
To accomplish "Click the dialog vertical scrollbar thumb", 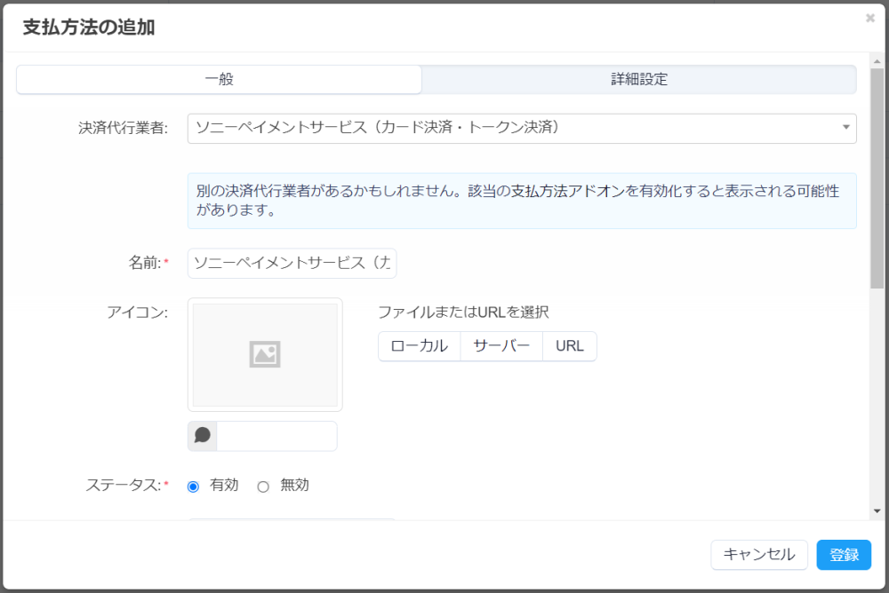I will coord(877,178).
